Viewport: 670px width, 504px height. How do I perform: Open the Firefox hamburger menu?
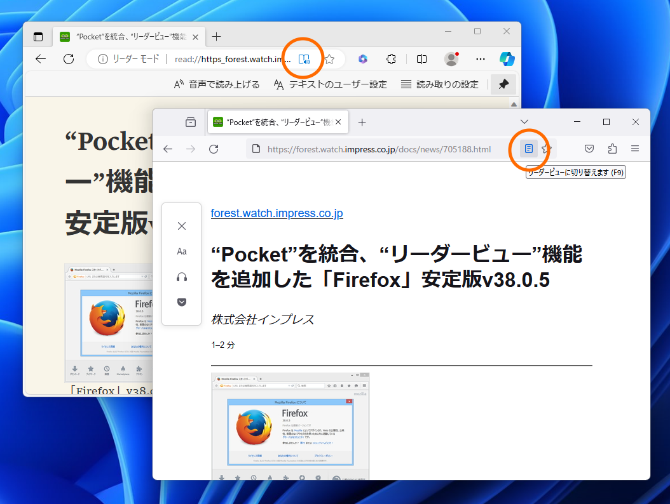[635, 148]
